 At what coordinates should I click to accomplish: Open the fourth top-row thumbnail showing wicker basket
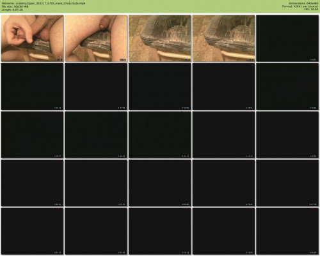(x=223, y=38)
